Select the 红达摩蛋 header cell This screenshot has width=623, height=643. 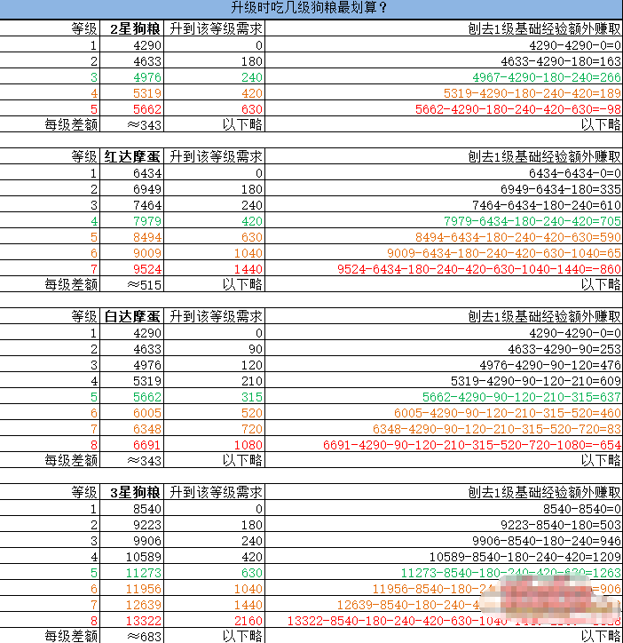click(x=134, y=156)
